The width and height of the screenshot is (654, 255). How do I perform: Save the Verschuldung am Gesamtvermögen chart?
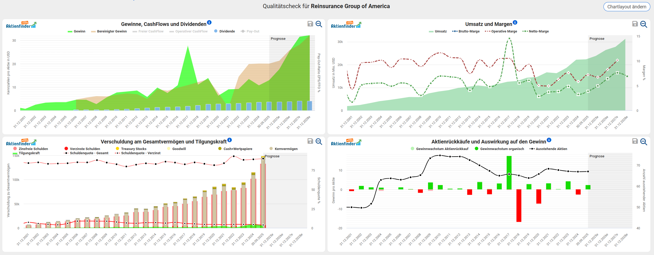(310, 141)
